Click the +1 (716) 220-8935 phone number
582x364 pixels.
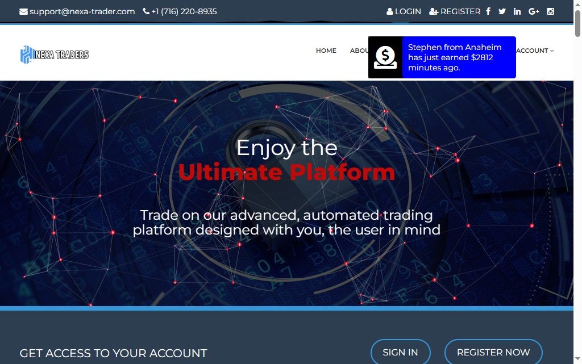(x=184, y=11)
